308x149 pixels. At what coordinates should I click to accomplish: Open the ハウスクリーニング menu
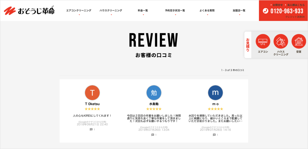[111, 10]
